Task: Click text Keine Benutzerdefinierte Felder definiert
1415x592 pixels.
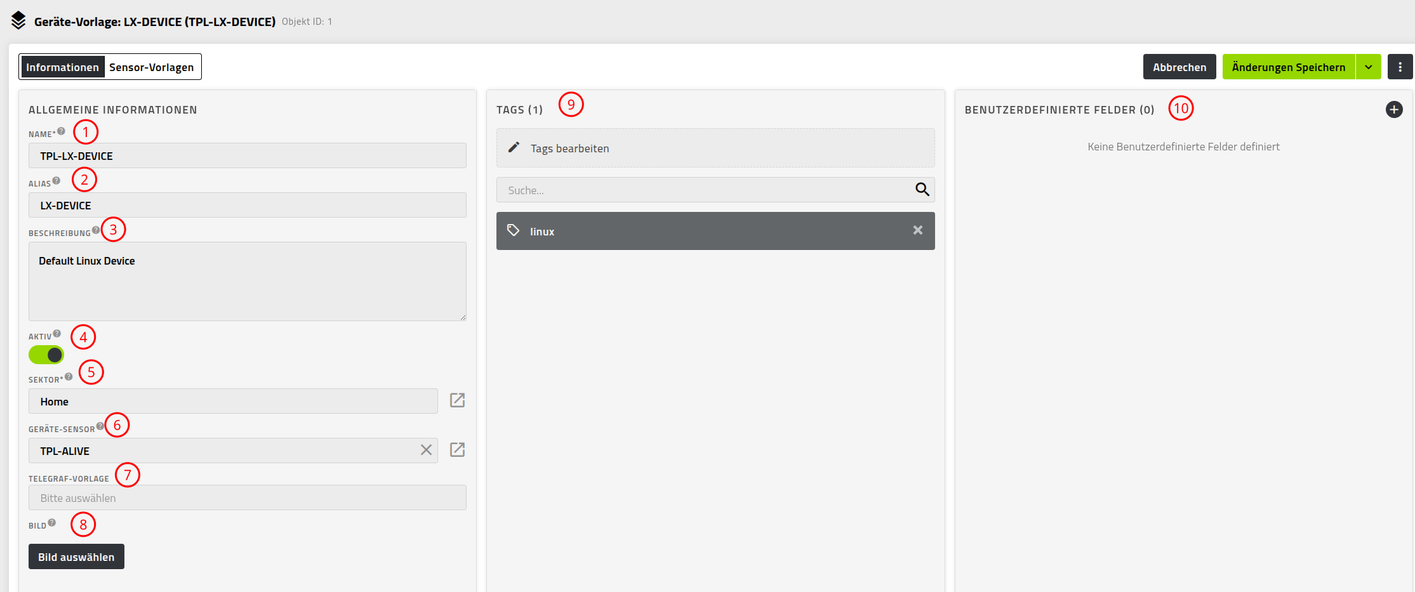Action: pos(1183,147)
